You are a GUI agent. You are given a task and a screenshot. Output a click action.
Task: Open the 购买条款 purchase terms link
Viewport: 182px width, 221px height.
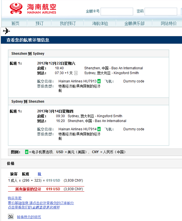[15, 198]
